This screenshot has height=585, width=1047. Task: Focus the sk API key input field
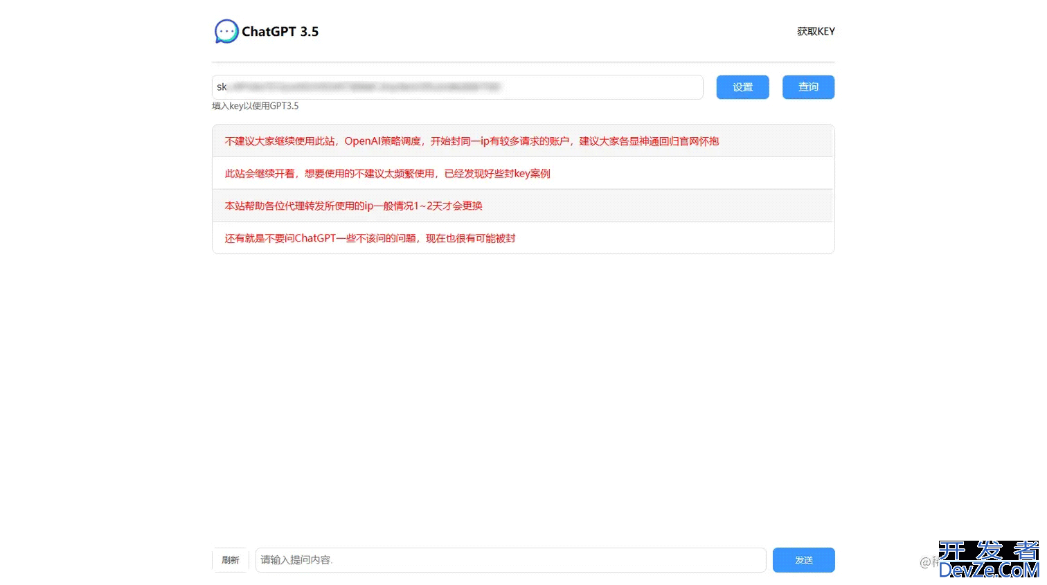tap(458, 87)
